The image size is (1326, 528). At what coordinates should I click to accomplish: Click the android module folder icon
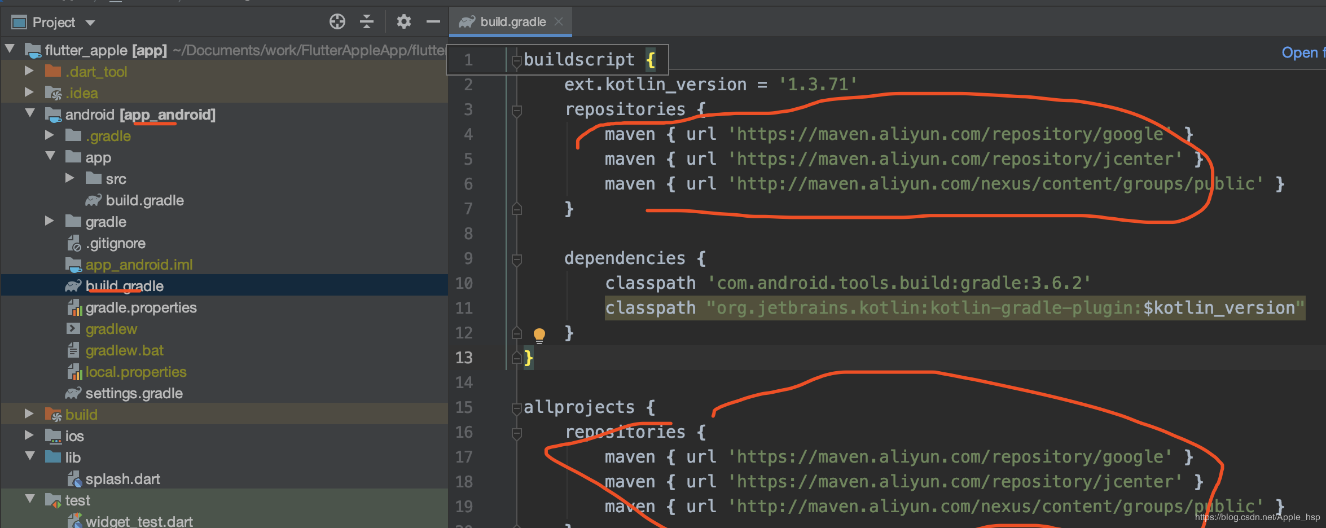pyautogui.click(x=53, y=115)
